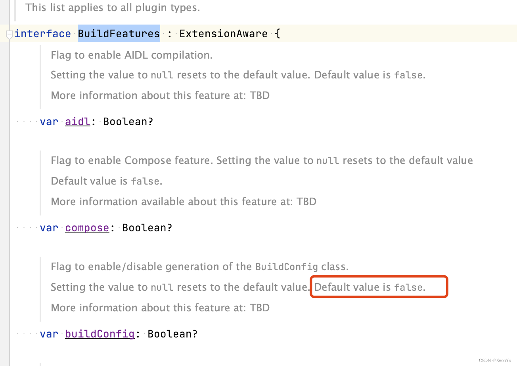Click Boolean? type after aidl

coord(128,122)
